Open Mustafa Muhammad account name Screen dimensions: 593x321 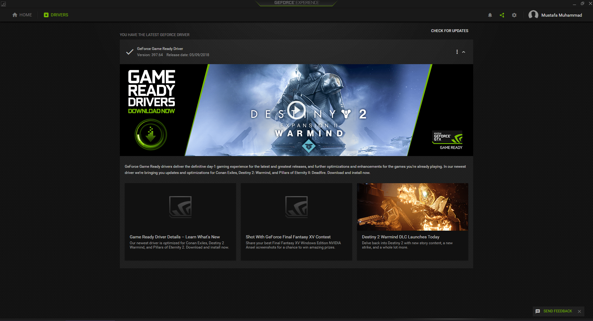pos(561,15)
